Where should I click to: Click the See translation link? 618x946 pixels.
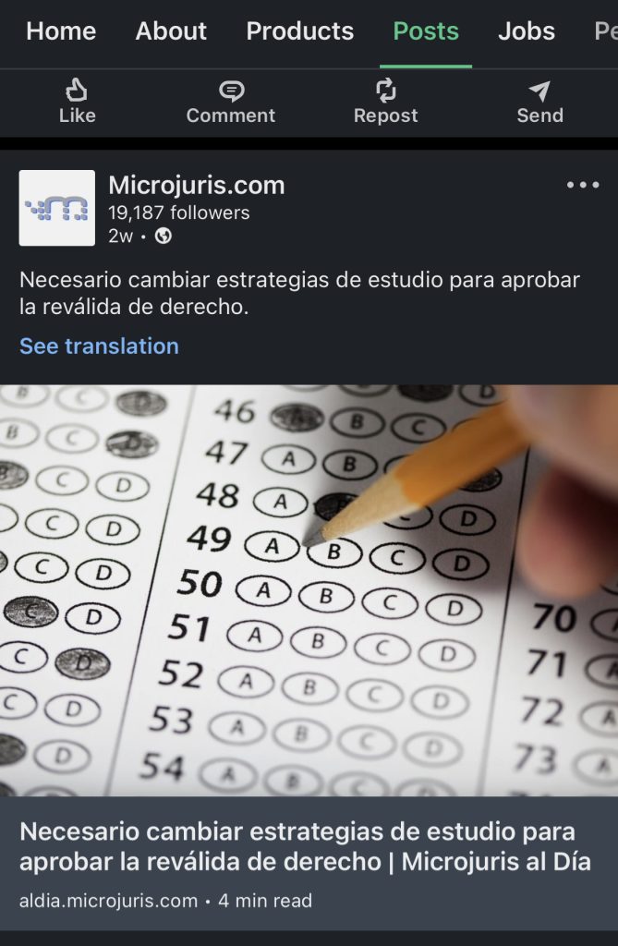(99, 346)
